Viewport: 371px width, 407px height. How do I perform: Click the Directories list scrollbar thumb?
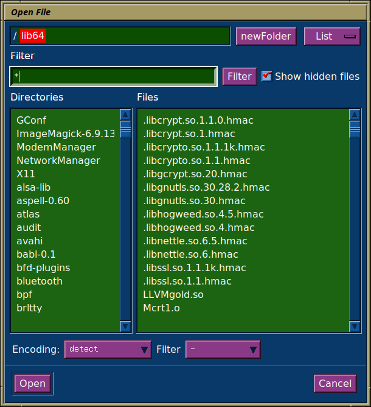tap(125, 129)
